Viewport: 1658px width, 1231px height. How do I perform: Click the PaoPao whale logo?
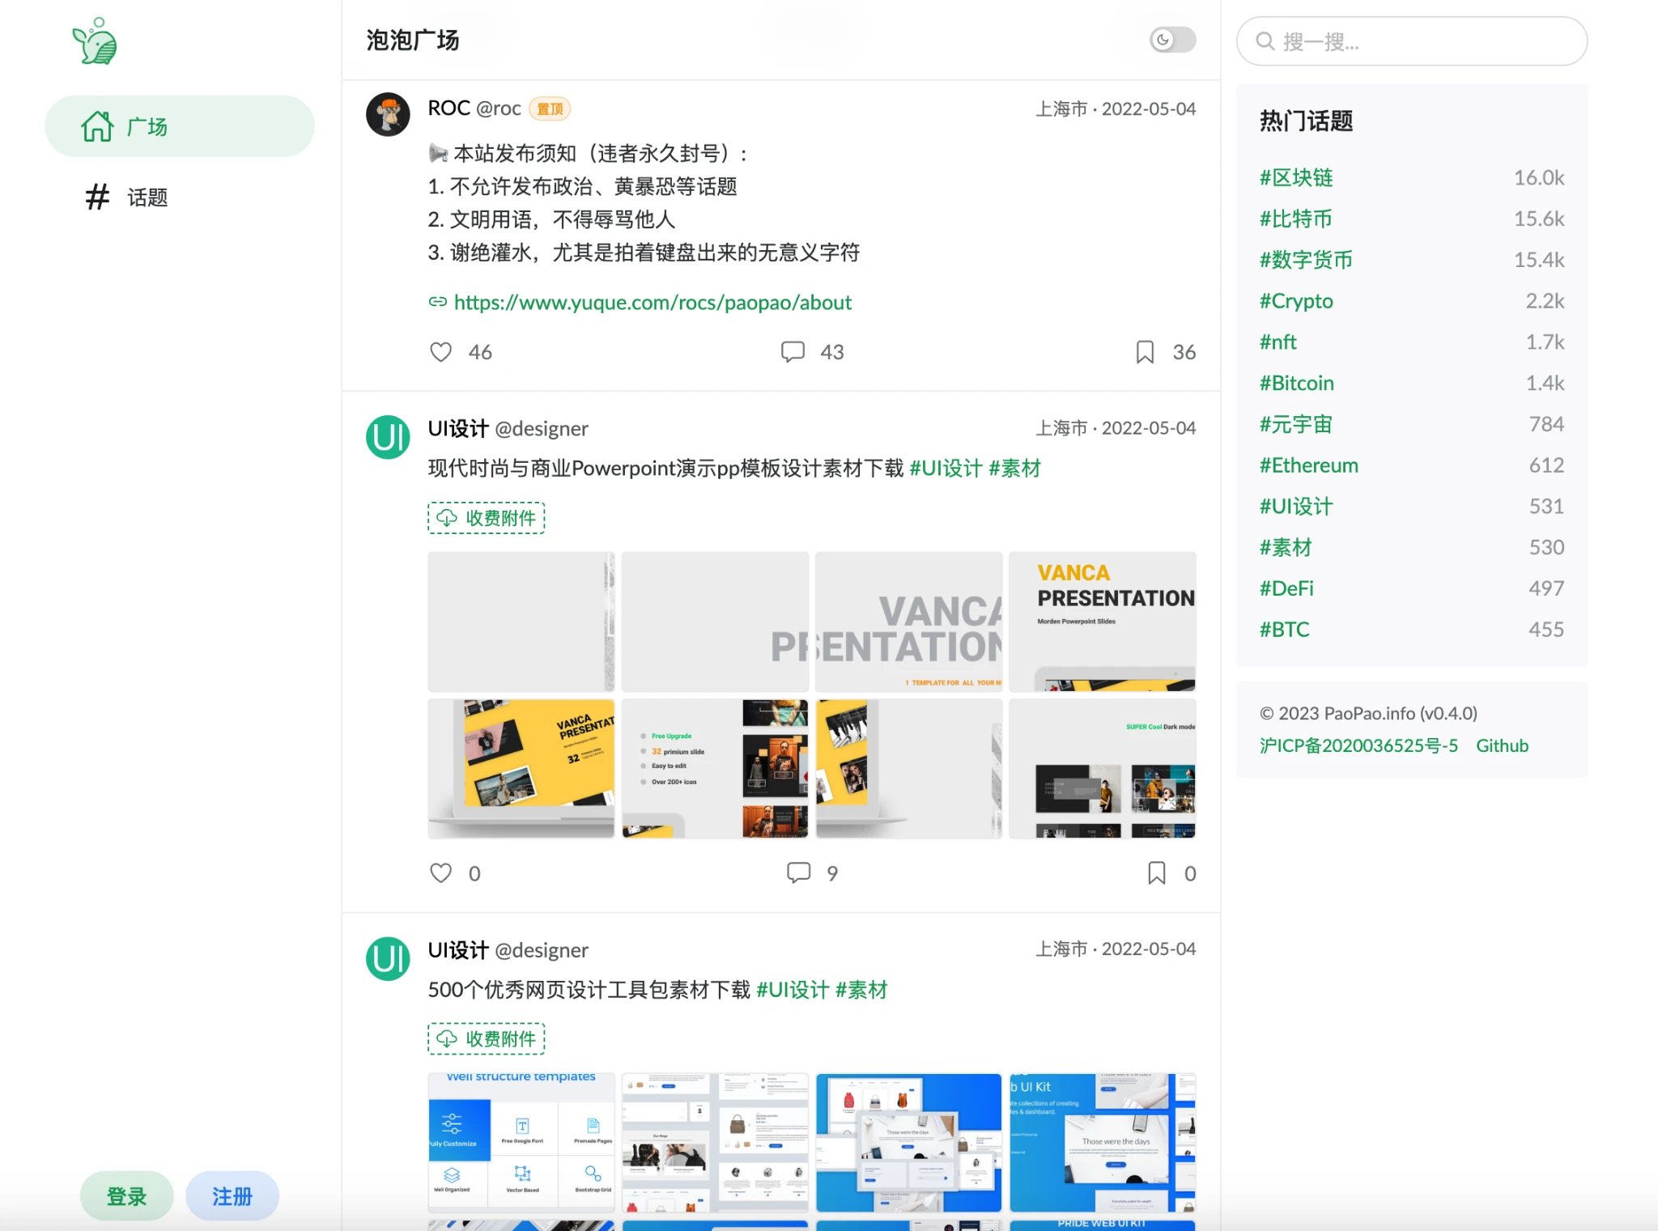95,41
